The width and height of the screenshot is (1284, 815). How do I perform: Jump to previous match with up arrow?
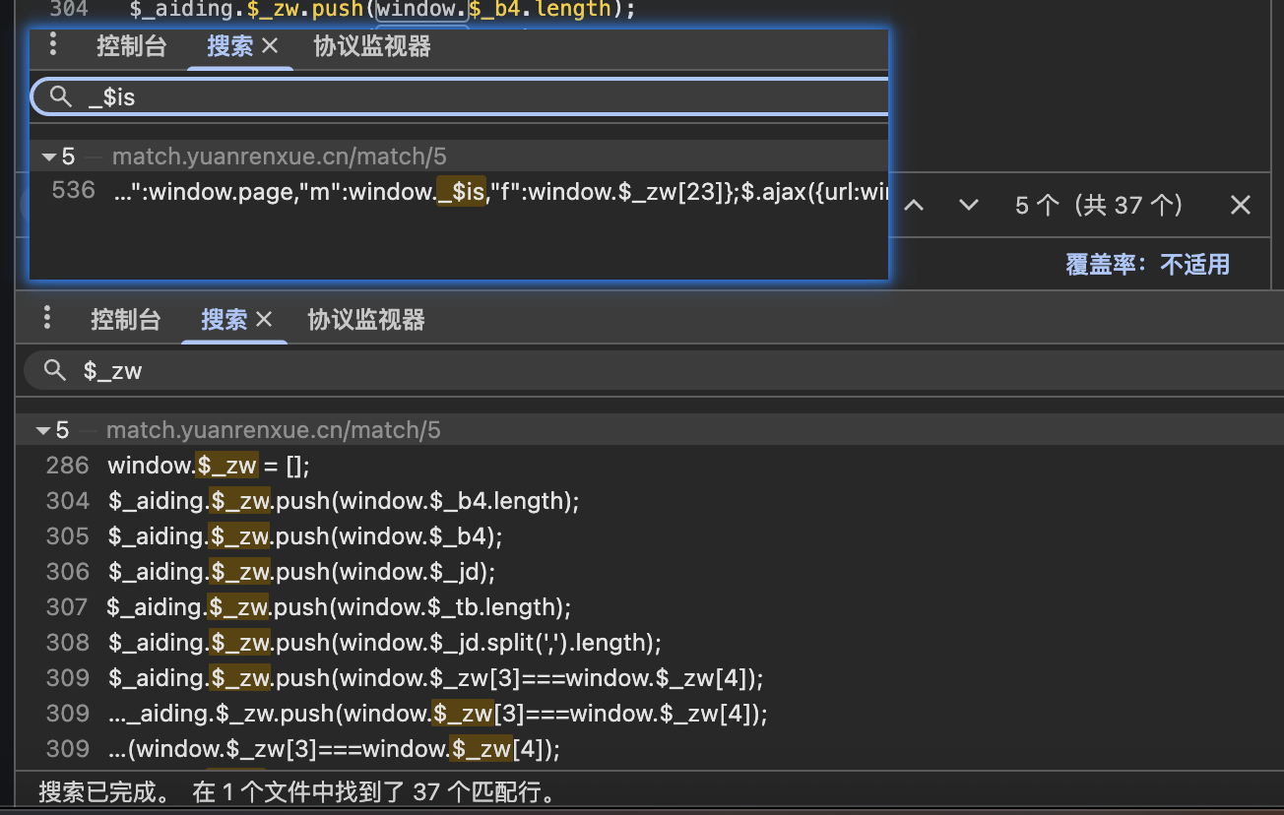(914, 205)
